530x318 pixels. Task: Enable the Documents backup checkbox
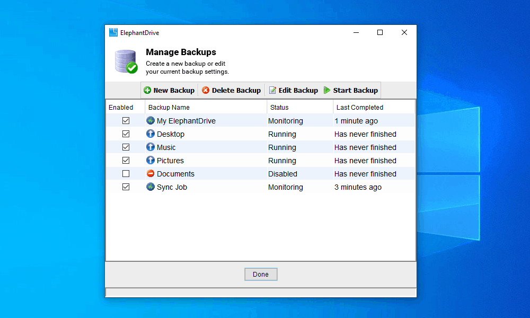click(126, 173)
